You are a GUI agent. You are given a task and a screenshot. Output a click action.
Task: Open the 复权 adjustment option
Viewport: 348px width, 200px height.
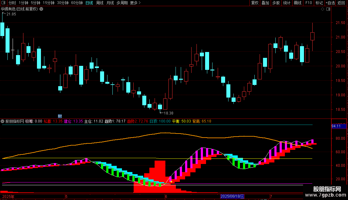(255, 3)
